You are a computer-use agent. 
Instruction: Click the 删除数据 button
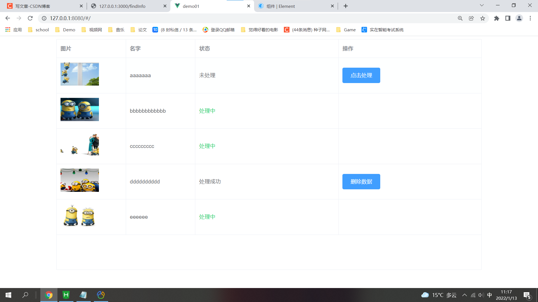click(x=361, y=181)
